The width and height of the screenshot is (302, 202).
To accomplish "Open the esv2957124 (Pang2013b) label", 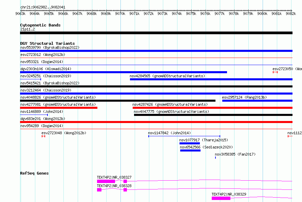I will (244, 97).
